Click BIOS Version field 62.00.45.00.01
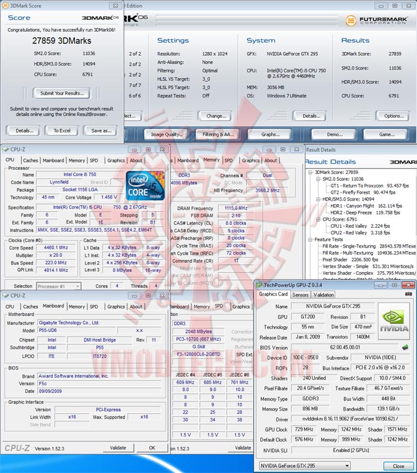 pos(345,347)
